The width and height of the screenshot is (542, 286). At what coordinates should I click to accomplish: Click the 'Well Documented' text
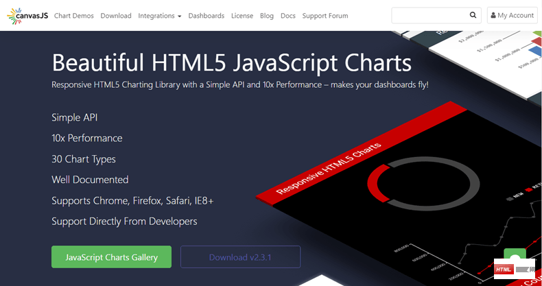pyautogui.click(x=90, y=180)
